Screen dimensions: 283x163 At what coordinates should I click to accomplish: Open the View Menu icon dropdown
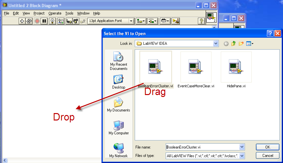250,43
